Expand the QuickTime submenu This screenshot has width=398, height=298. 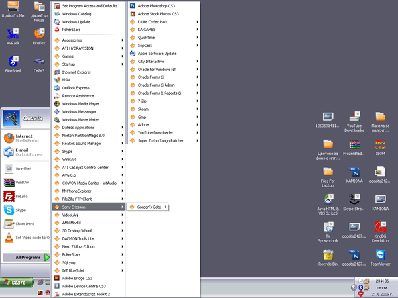point(163,38)
